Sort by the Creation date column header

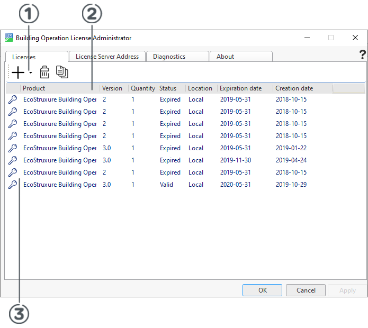click(303, 88)
